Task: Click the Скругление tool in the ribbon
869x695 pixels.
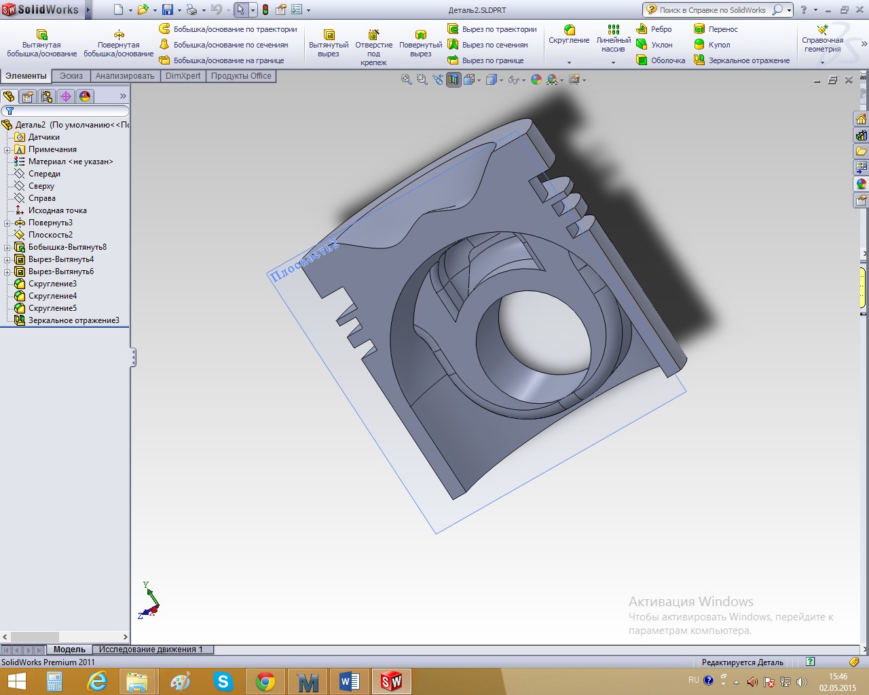Action: (569, 35)
